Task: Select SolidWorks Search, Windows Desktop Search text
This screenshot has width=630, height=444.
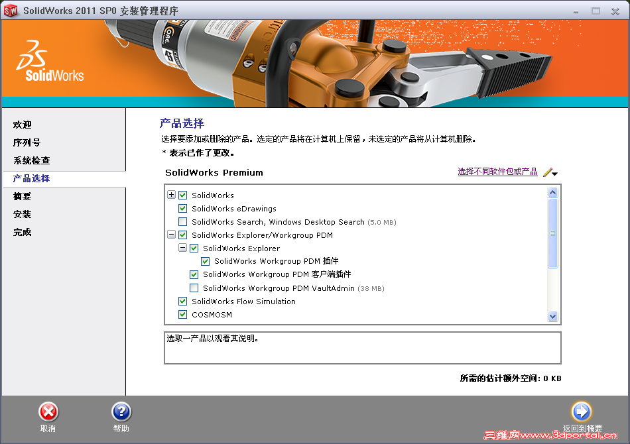Action: [278, 222]
